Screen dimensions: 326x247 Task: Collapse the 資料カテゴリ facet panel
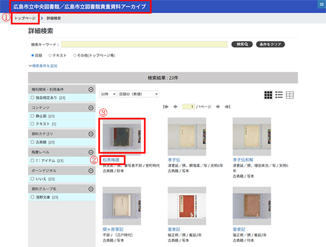pyautogui.click(x=91, y=134)
